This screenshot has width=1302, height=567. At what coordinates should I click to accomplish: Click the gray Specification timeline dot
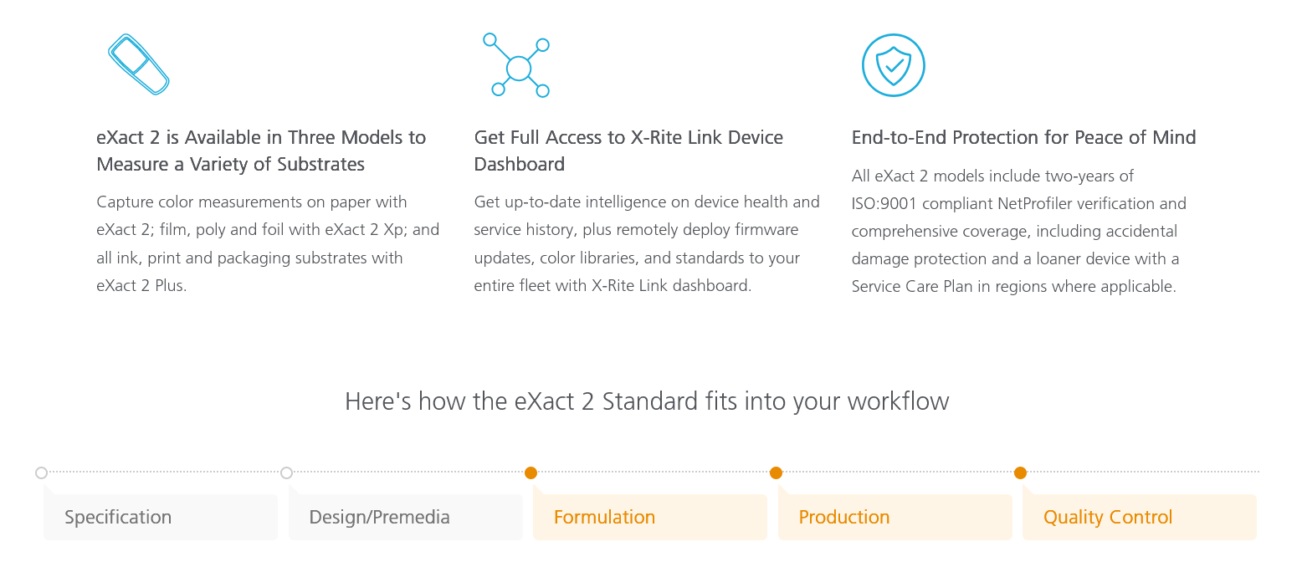point(42,472)
